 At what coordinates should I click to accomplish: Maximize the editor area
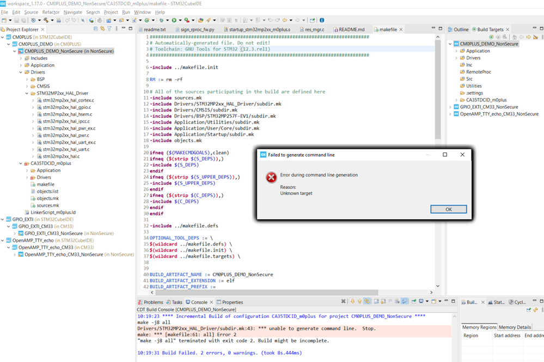coord(441,28)
